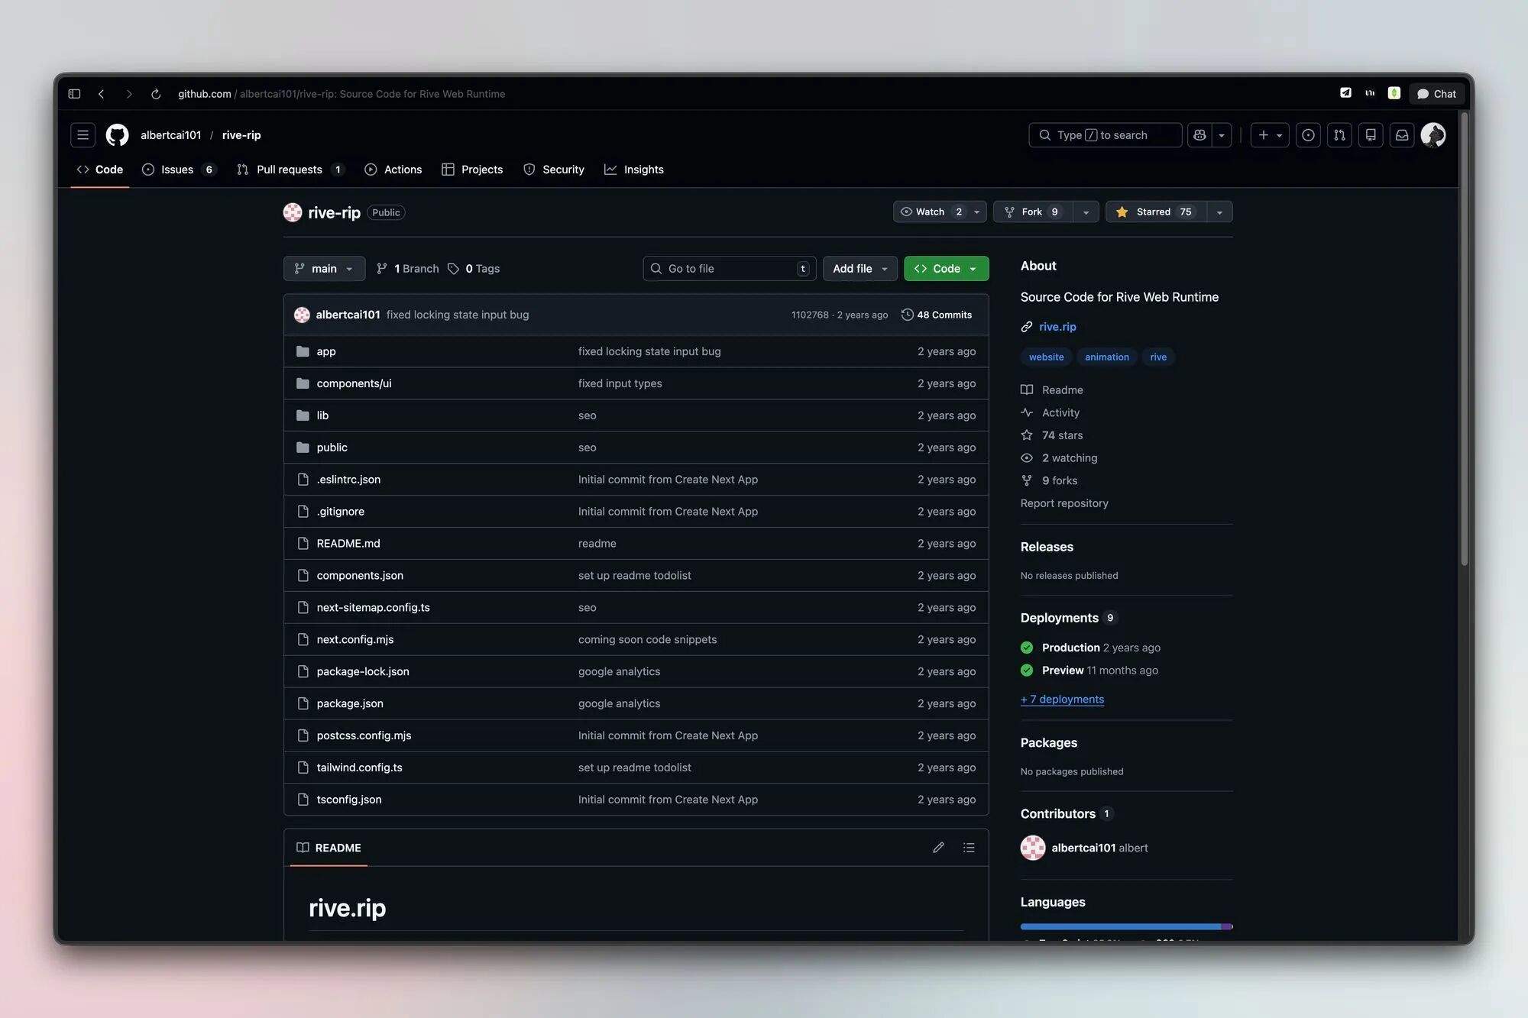Expand the star lists dropdown arrow
Screen dimensions: 1528x1018
pyautogui.click(x=1219, y=212)
